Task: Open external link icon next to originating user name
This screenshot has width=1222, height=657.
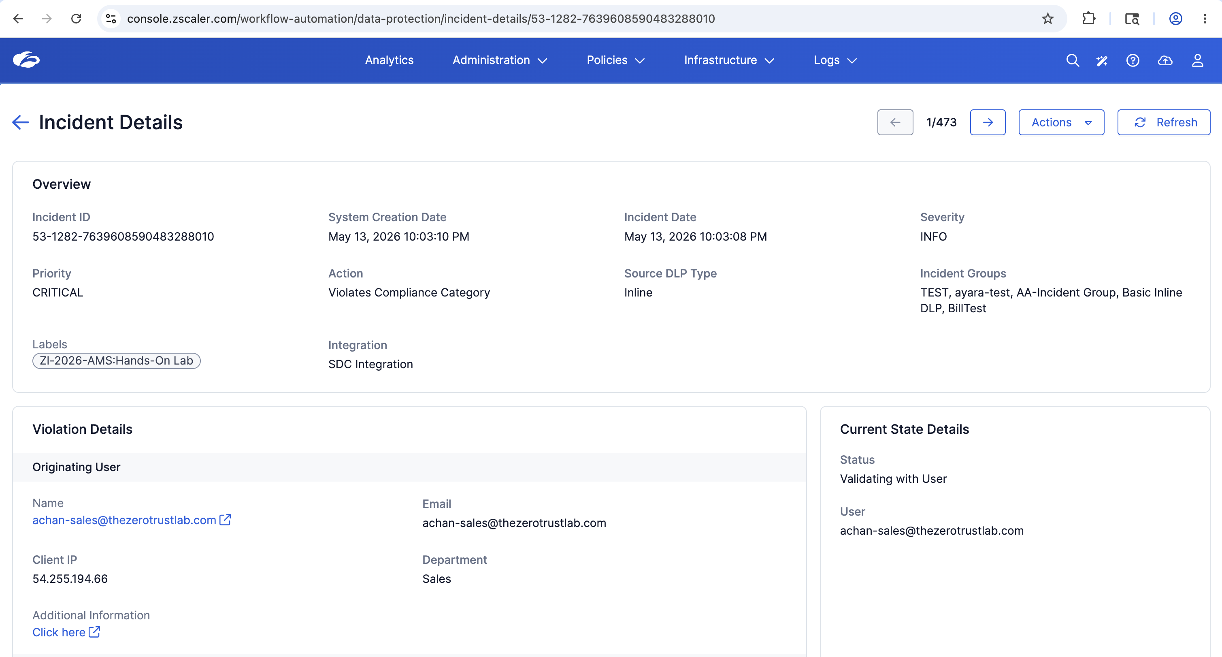Action: (x=226, y=520)
